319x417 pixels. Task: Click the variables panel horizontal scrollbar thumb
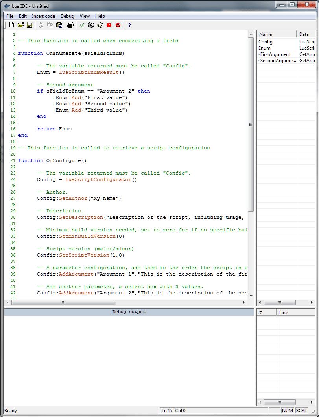(280, 302)
